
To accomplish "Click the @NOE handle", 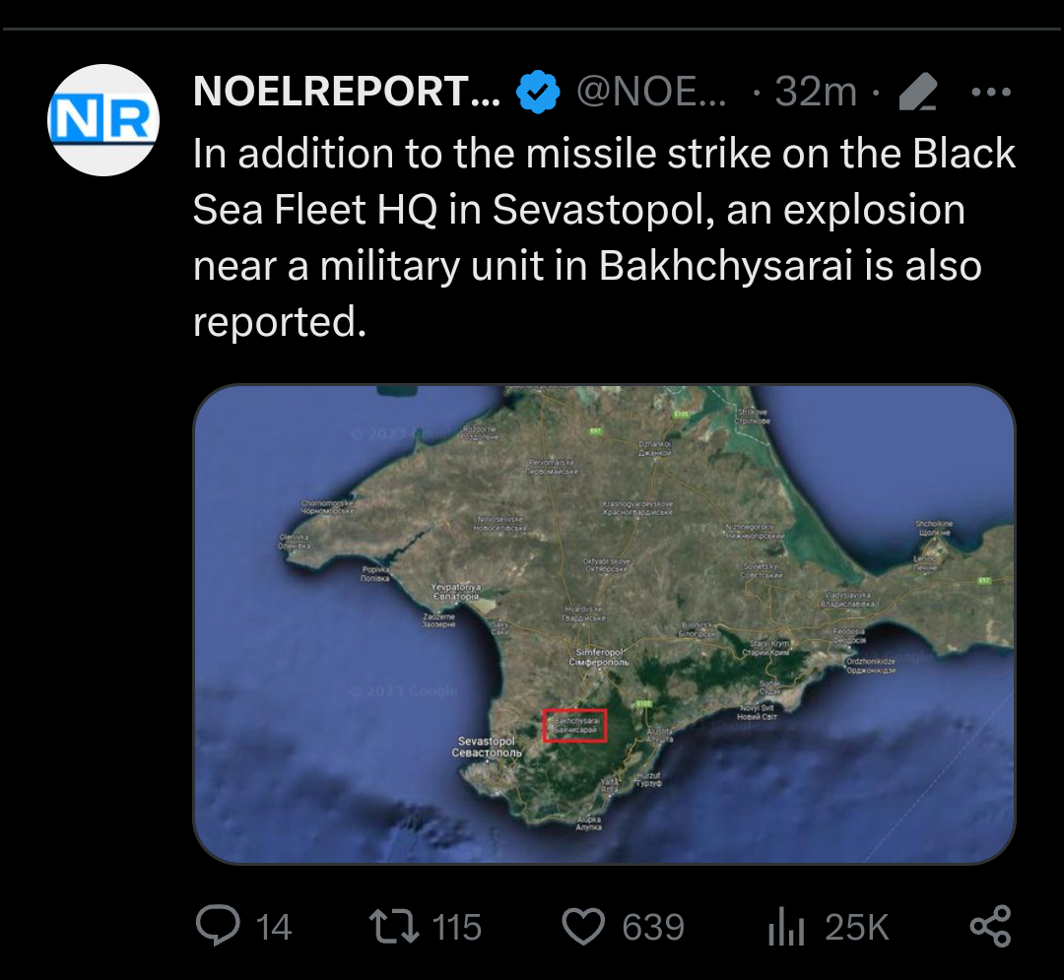I will click(x=652, y=93).
